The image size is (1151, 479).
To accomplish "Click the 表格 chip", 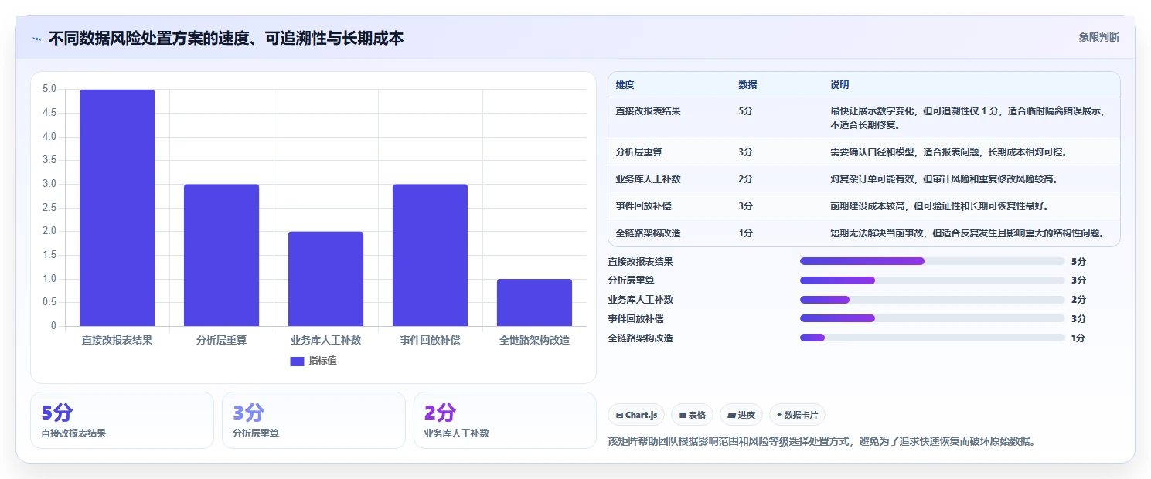I will click(x=692, y=415).
